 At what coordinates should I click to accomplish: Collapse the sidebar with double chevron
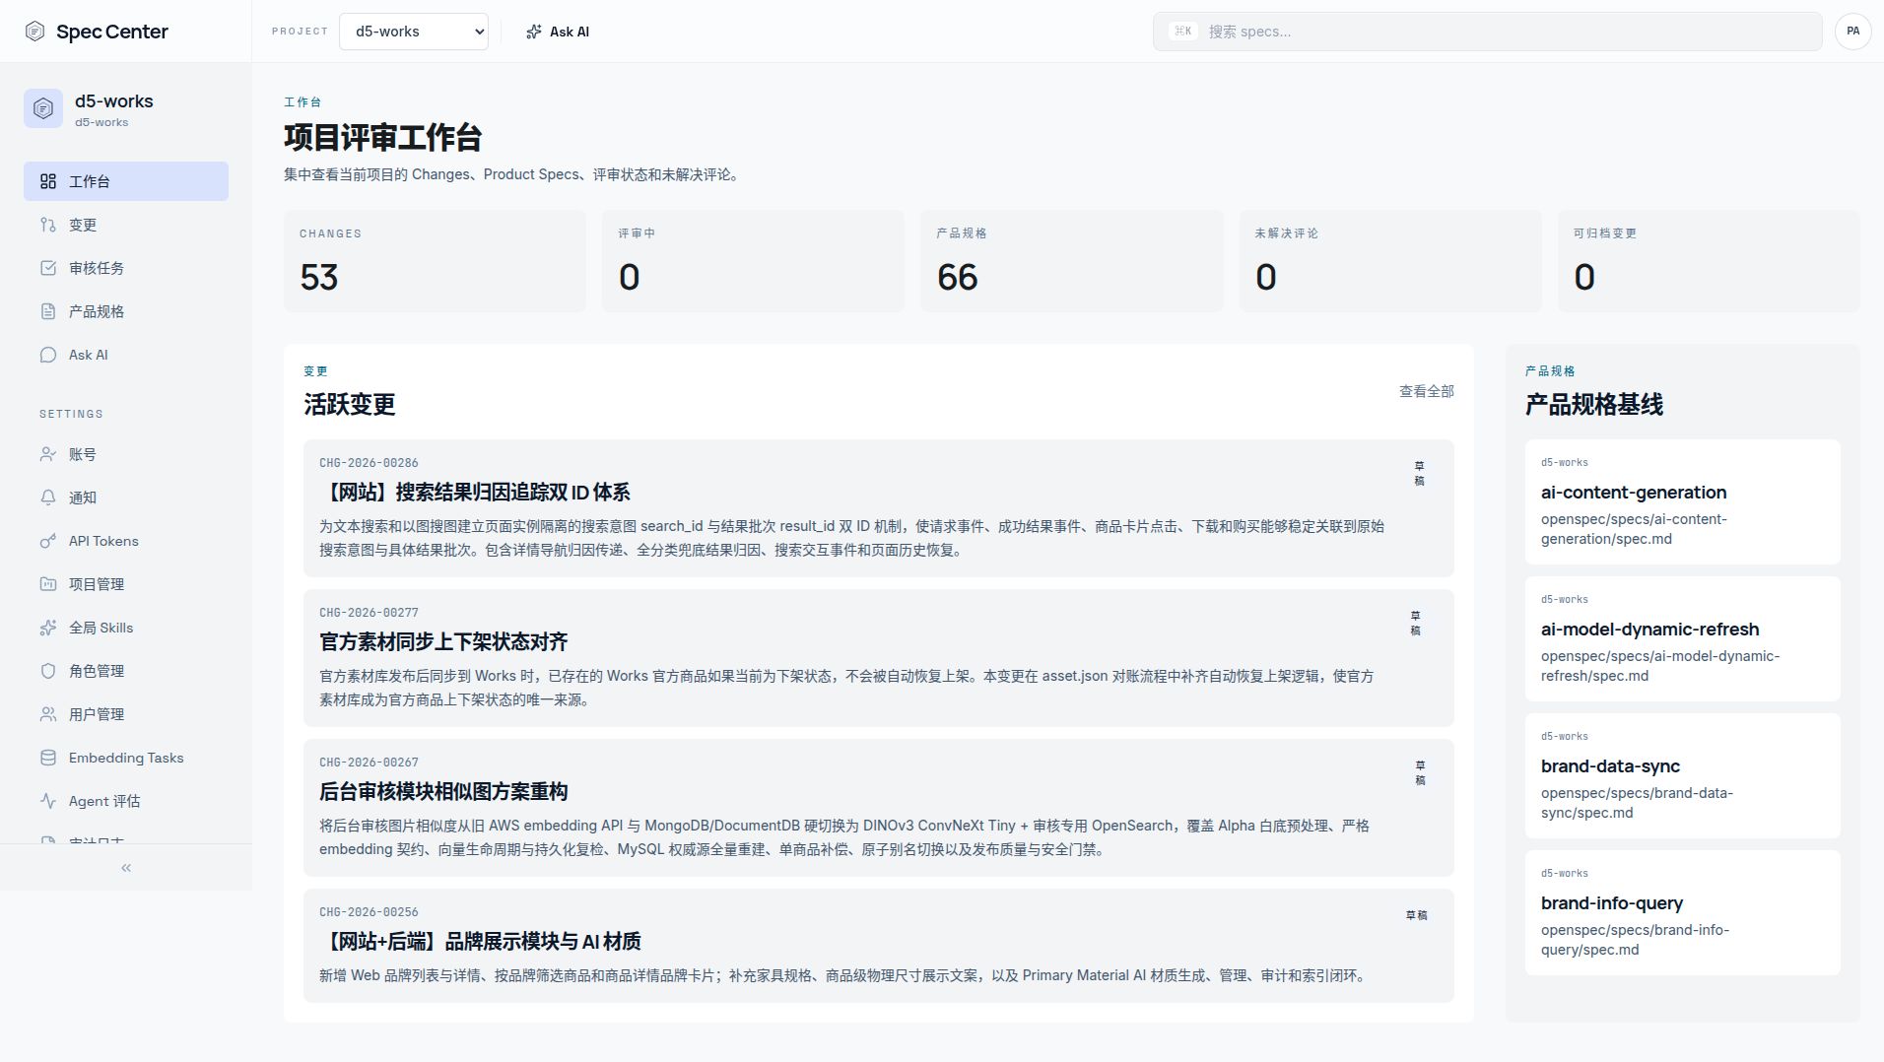tap(126, 868)
